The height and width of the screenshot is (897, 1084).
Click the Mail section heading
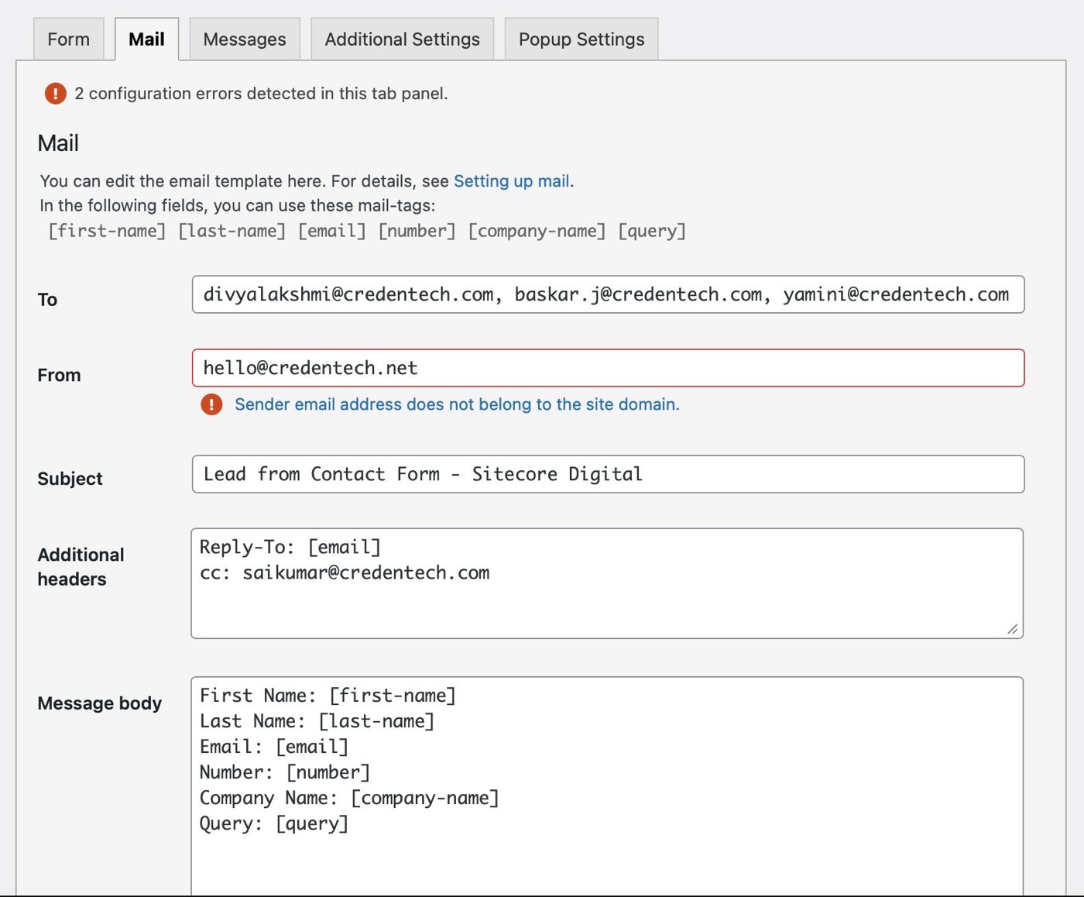(58, 143)
